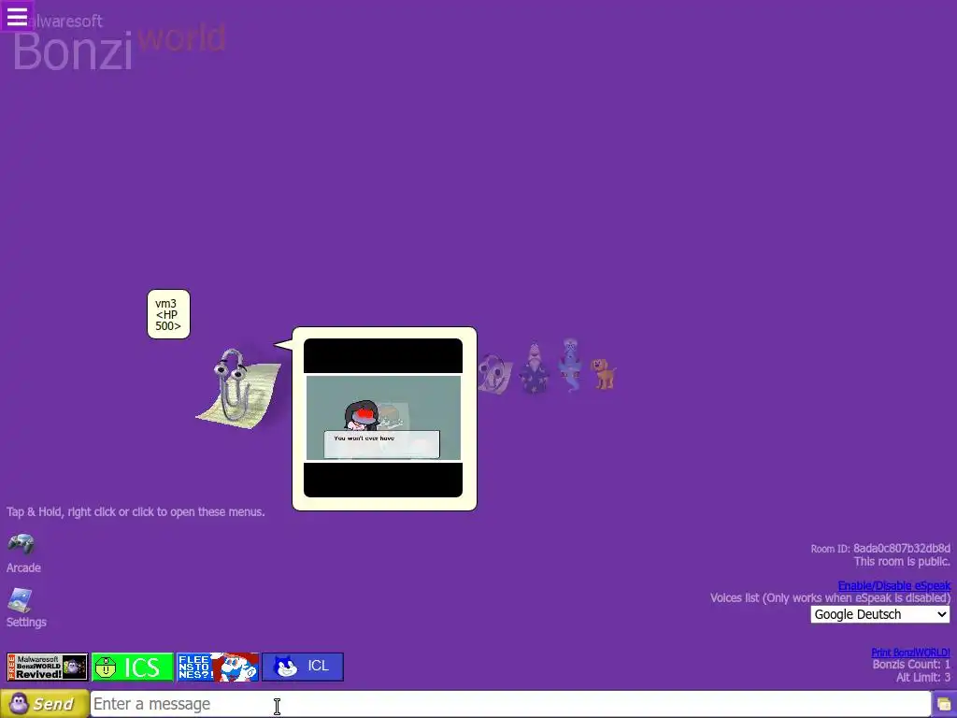This screenshot has height=718, width=957.
Task: Open the Arcade gamepad icon
Action: 21,543
